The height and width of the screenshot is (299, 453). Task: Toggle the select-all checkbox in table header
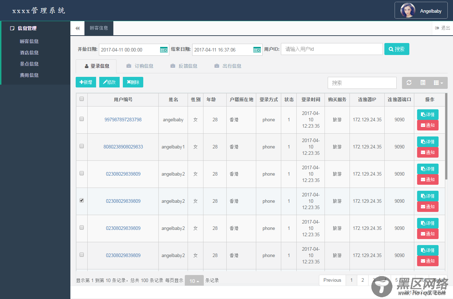pyautogui.click(x=82, y=99)
